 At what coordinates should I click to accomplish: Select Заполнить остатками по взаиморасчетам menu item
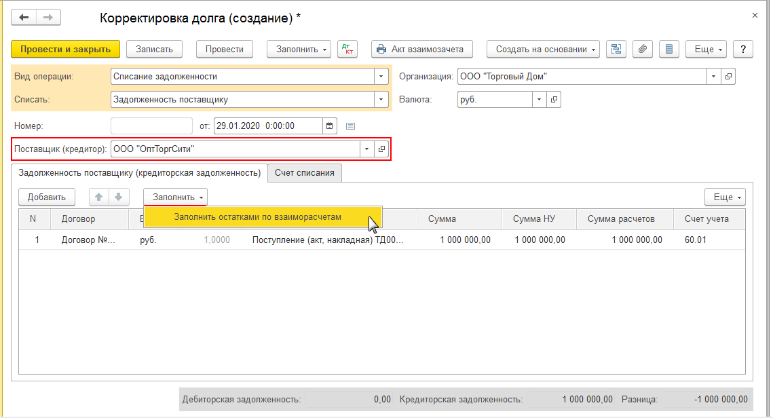[x=257, y=217]
